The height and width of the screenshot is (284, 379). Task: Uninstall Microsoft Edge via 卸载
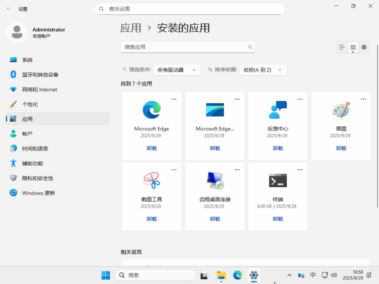pos(152,148)
